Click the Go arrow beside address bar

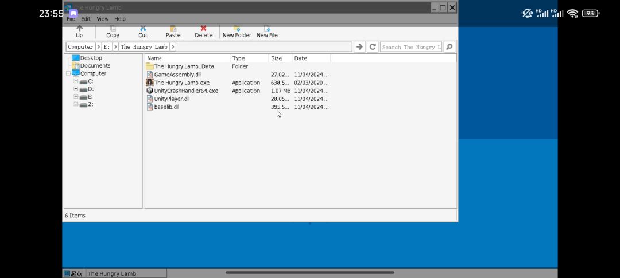pyautogui.click(x=359, y=46)
